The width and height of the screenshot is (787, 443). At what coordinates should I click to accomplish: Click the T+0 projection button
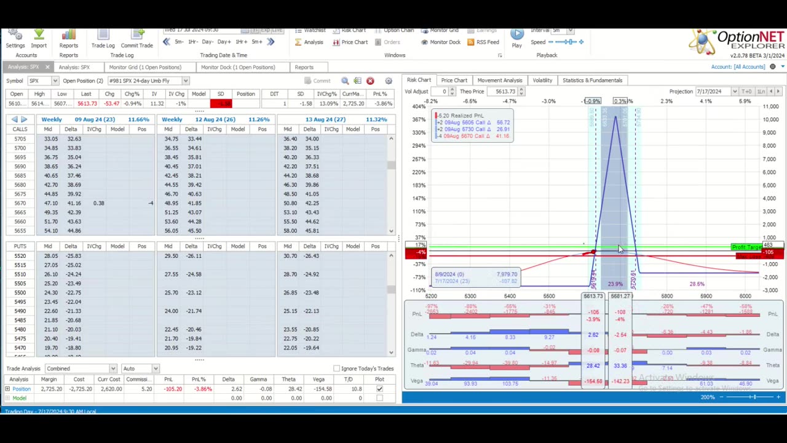click(748, 91)
